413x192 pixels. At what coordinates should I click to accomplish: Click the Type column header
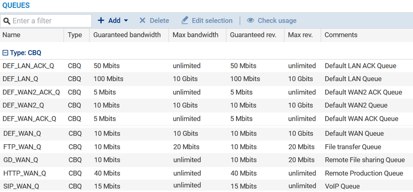[75, 35]
